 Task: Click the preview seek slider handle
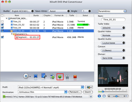point(103,92)
